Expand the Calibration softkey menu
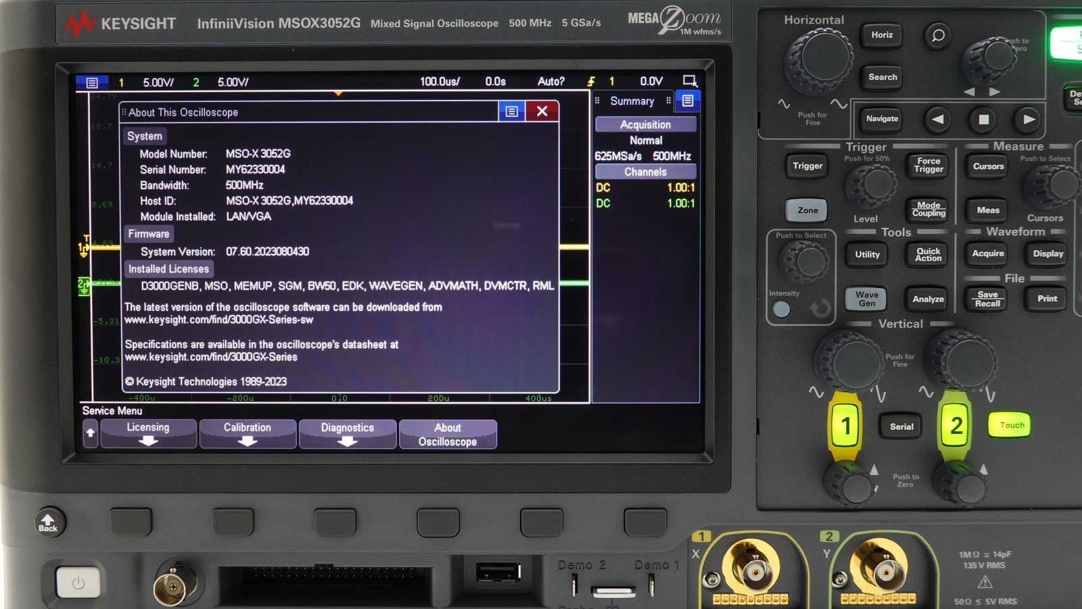This screenshot has width=1082, height=609. [x=248, y=433]
